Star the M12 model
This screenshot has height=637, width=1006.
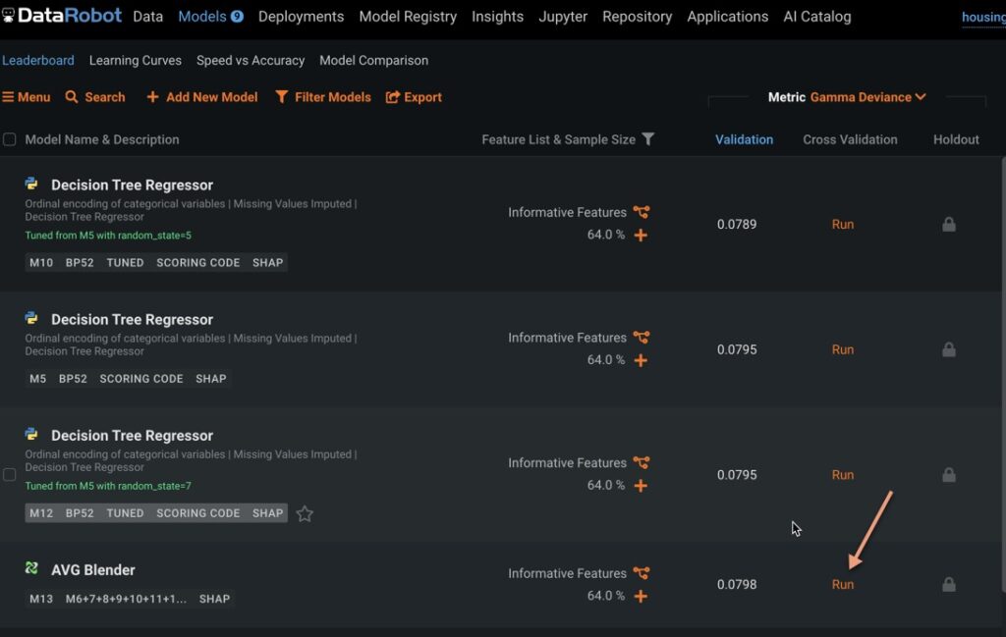305,513
